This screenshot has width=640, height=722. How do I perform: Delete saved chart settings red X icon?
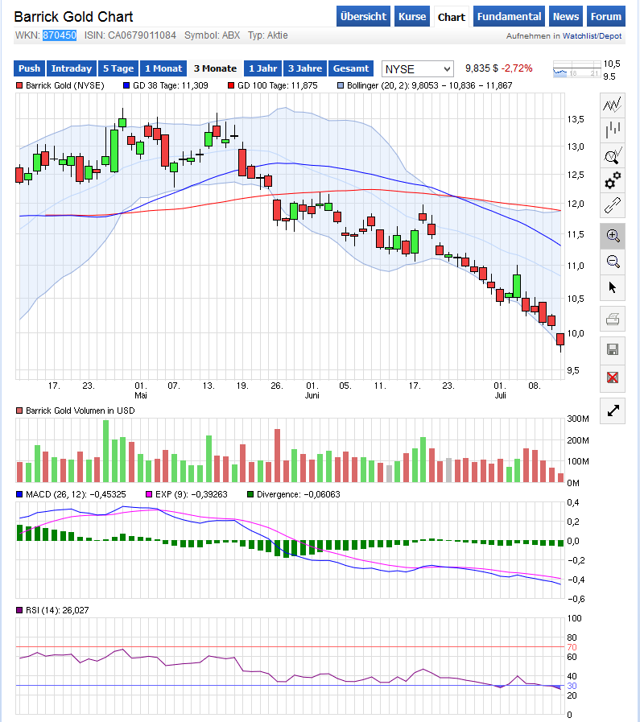613,378
